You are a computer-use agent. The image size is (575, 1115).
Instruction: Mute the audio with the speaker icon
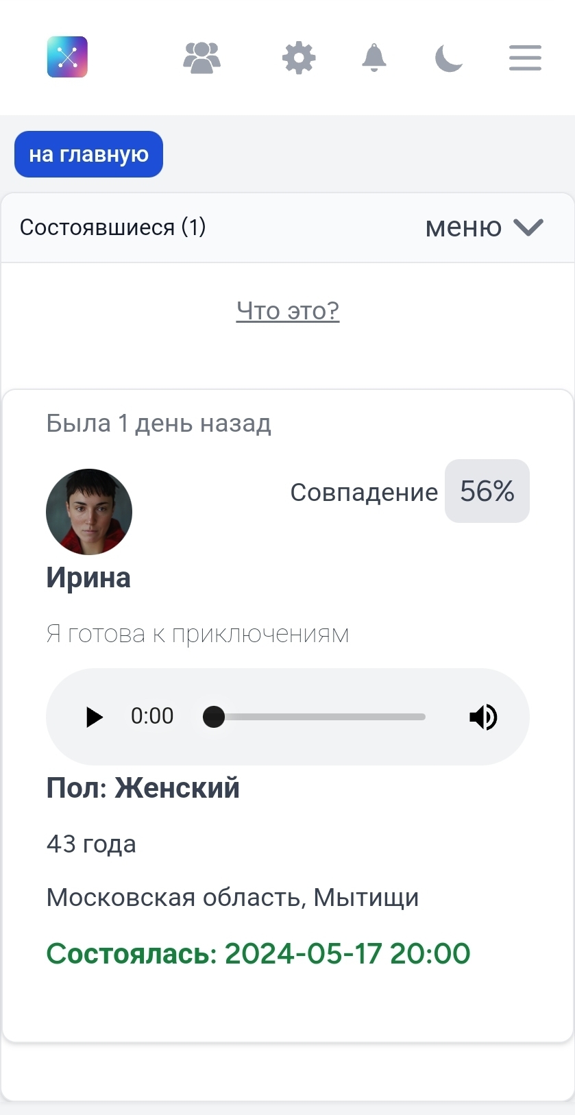(483, 717)
